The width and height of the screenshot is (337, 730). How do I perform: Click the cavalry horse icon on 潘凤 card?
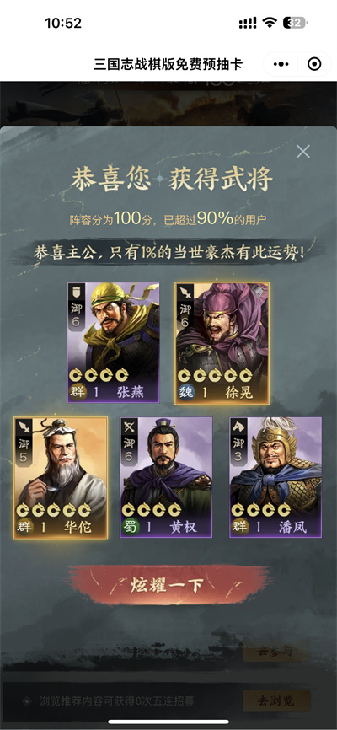tap(238, 427)
